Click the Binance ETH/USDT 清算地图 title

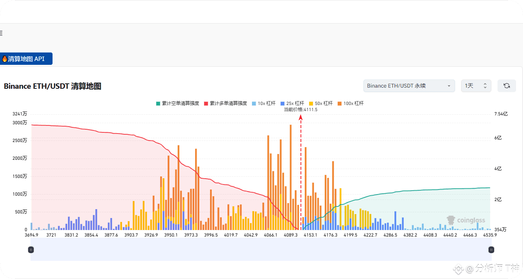click(x=53, y=86)
